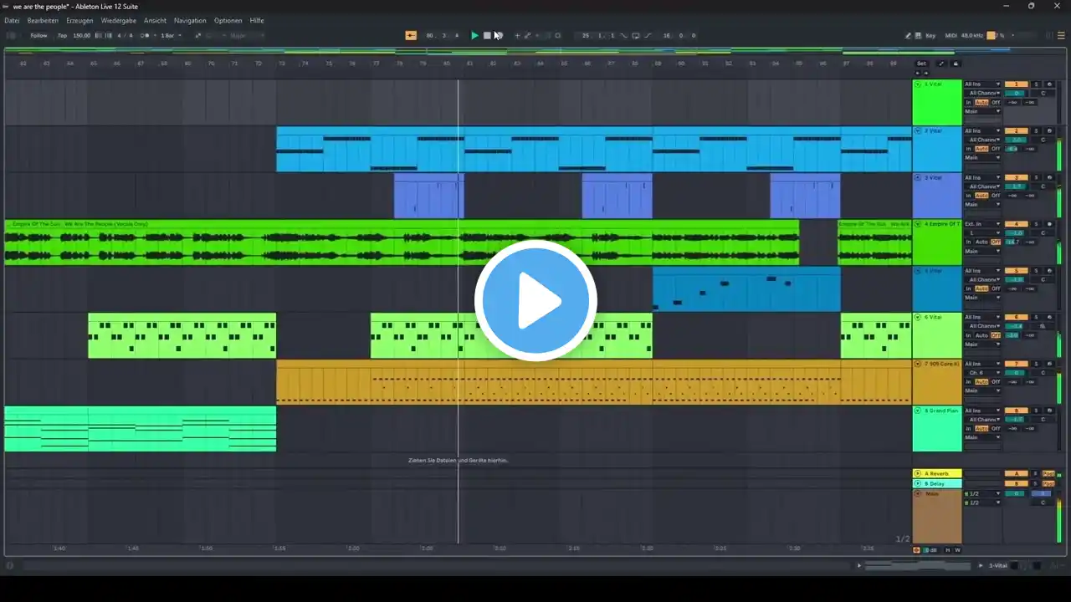
Task: Solo track 1 Vital with S button
Action: 1036,84
